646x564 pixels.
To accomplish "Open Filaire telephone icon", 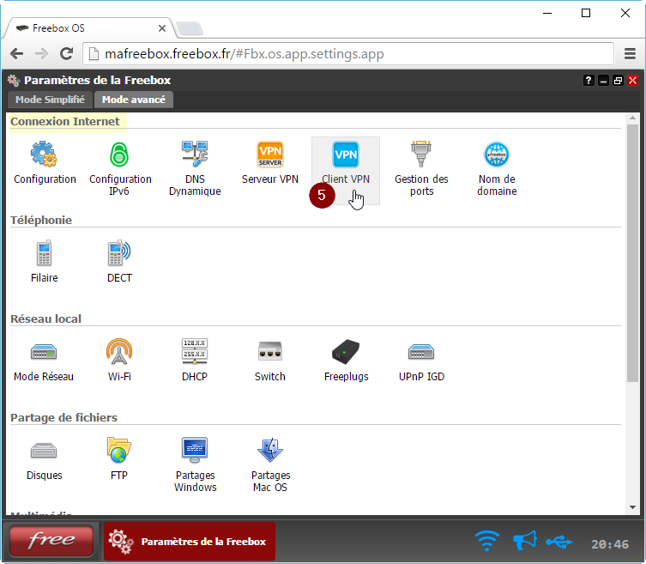I will coord(44,252).
